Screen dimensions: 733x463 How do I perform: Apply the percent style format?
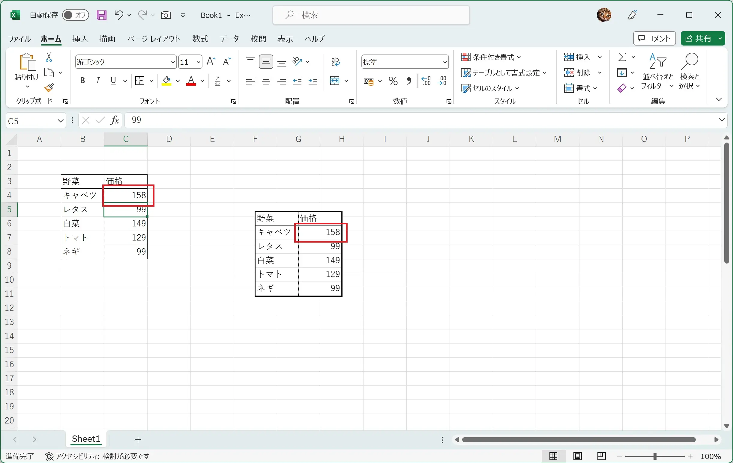[393, 81]
